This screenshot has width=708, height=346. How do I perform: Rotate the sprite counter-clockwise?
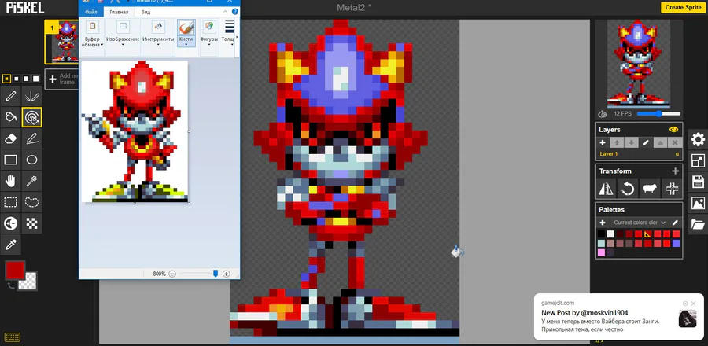(x=628, y=189)
